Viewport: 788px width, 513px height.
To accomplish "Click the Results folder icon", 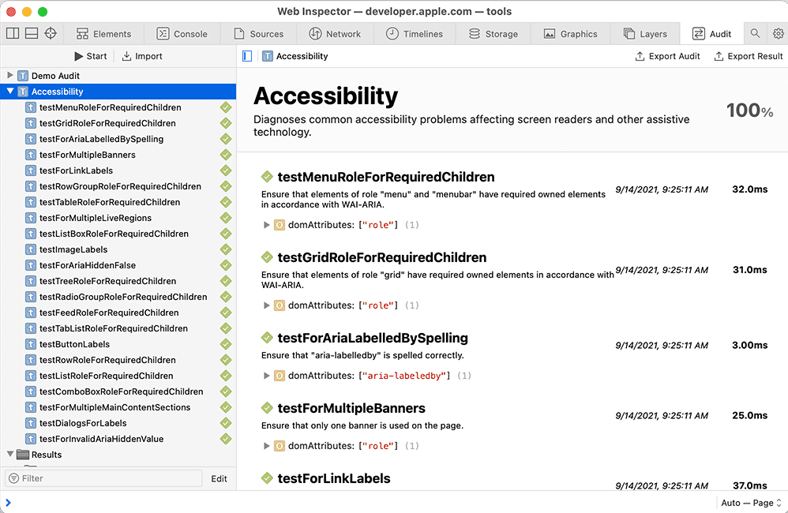I will 23,455.
